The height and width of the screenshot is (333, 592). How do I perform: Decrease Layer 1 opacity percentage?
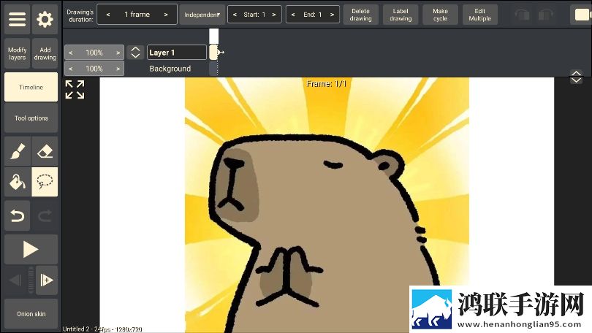71,53
